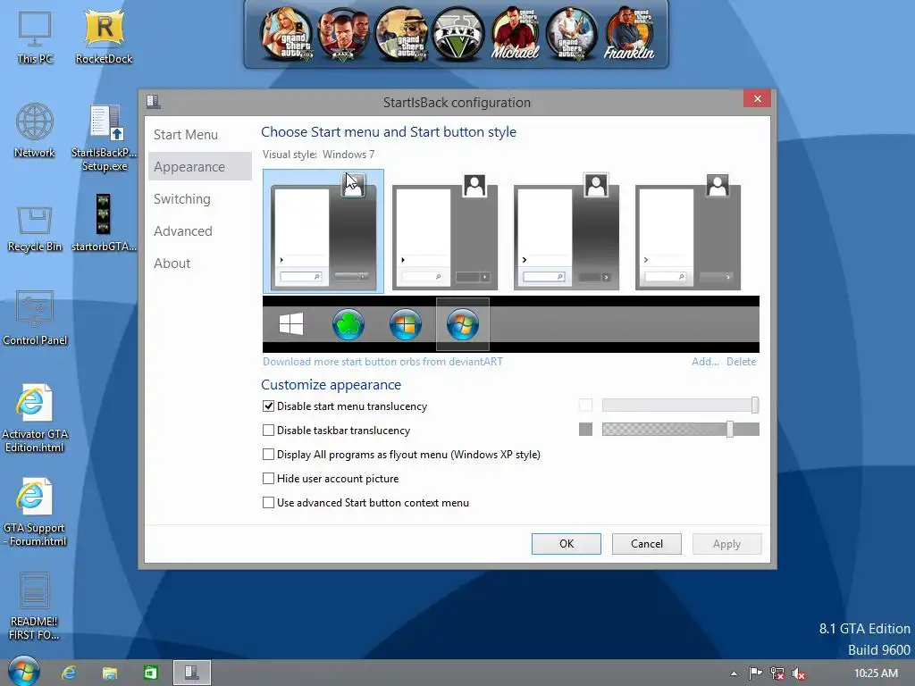
Task: Open the green Store icon on taskbar
Action: tap(150, 673)
